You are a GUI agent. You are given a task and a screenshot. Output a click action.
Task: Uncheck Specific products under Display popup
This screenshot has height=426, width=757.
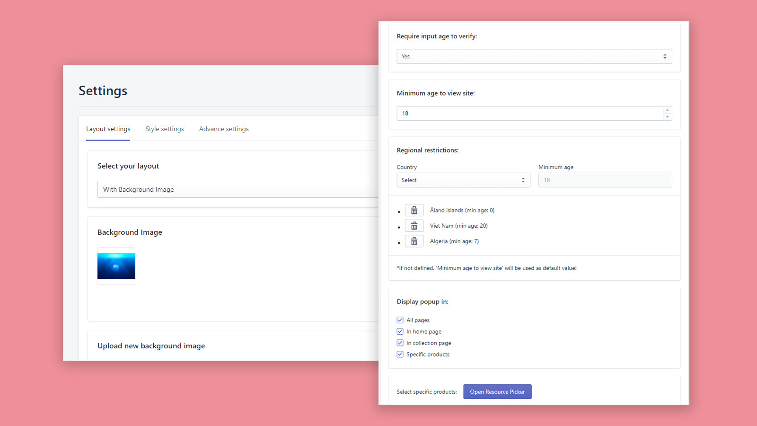point(400,354)
